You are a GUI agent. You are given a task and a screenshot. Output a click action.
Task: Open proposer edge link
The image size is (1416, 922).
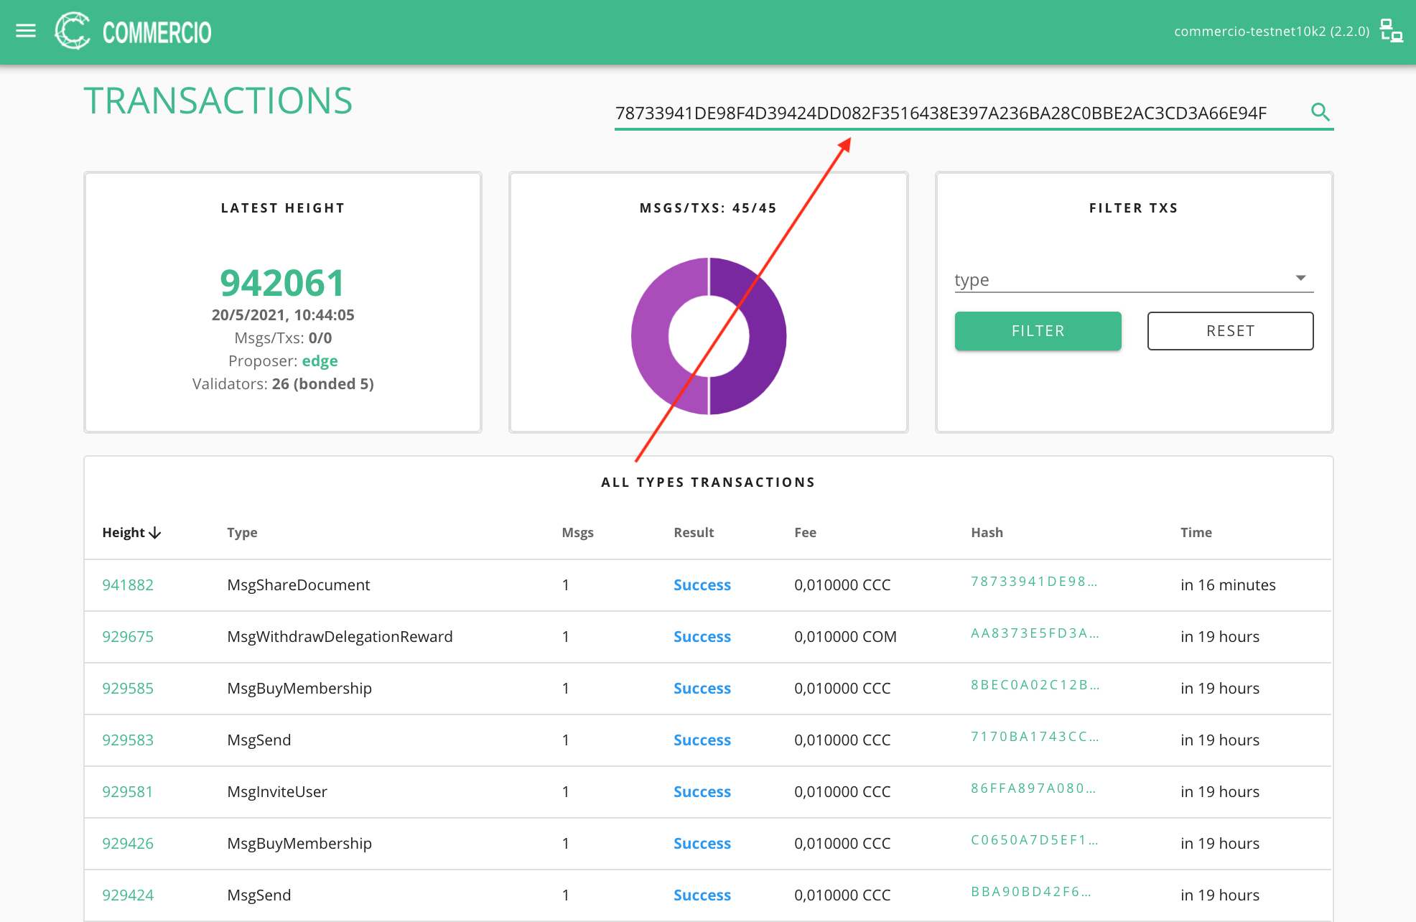tap(320, 360)
